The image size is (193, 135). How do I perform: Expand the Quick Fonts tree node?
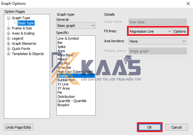click(x=9, y=49)
